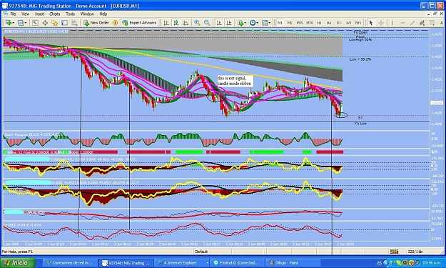Click the 03:56 a.m. tray clock
This screenshot has height=268, width=446.
[x=432, y=263]
